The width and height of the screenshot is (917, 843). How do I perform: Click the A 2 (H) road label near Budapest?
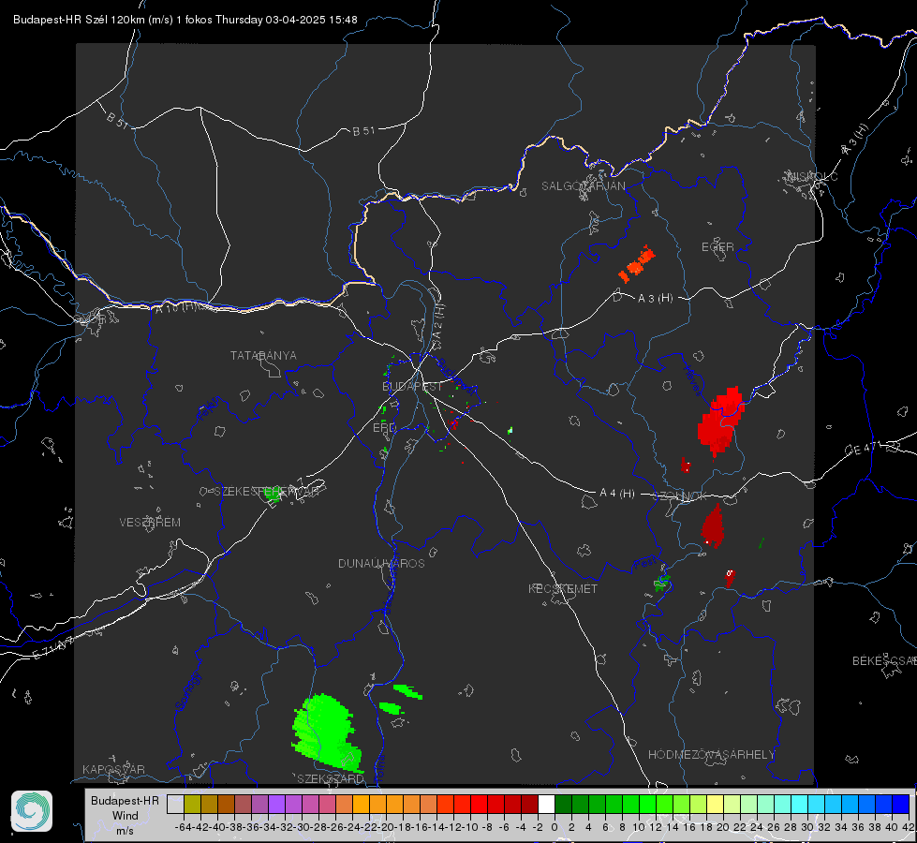(x=438, y=320)
